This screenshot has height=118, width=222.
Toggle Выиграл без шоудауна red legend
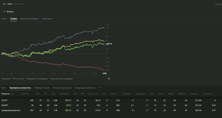[61, 79]
